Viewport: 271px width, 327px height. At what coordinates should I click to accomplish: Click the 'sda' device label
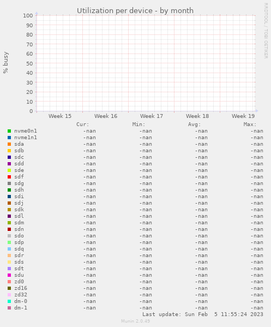[19, 144]
